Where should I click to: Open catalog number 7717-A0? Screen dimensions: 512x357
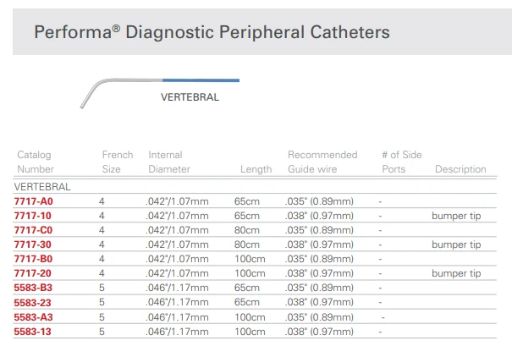pyautogui.click(x=33, y=201)
